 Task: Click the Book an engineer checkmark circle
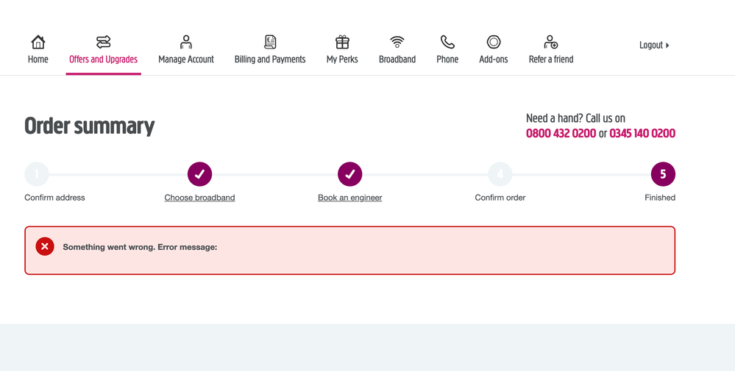coord(349,174)
